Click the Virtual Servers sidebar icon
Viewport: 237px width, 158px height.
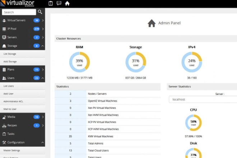point(4,20)
